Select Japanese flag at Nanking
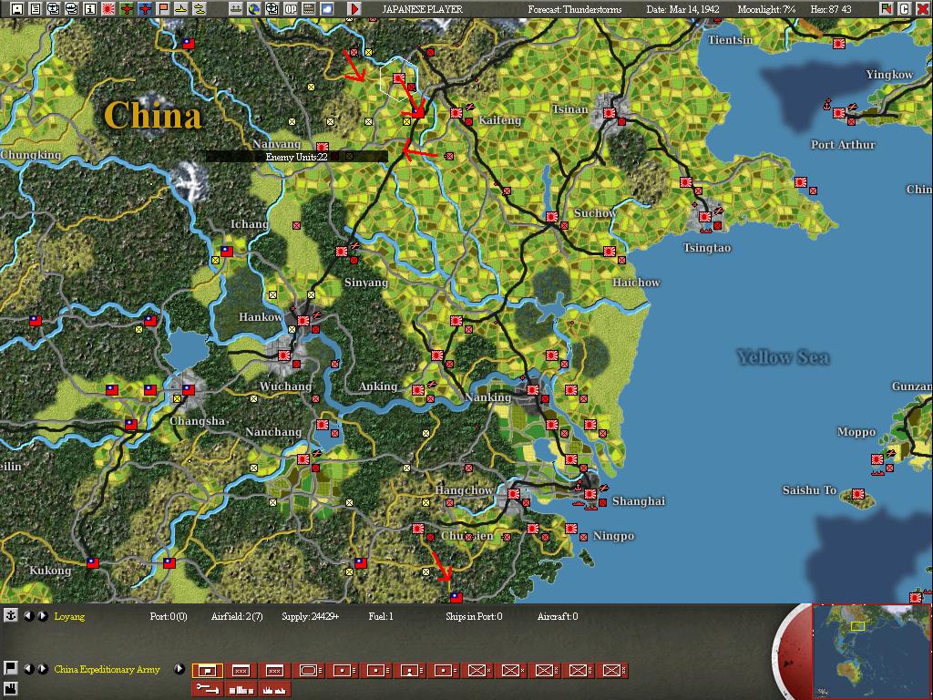933x700 pixels. [532, 390]
